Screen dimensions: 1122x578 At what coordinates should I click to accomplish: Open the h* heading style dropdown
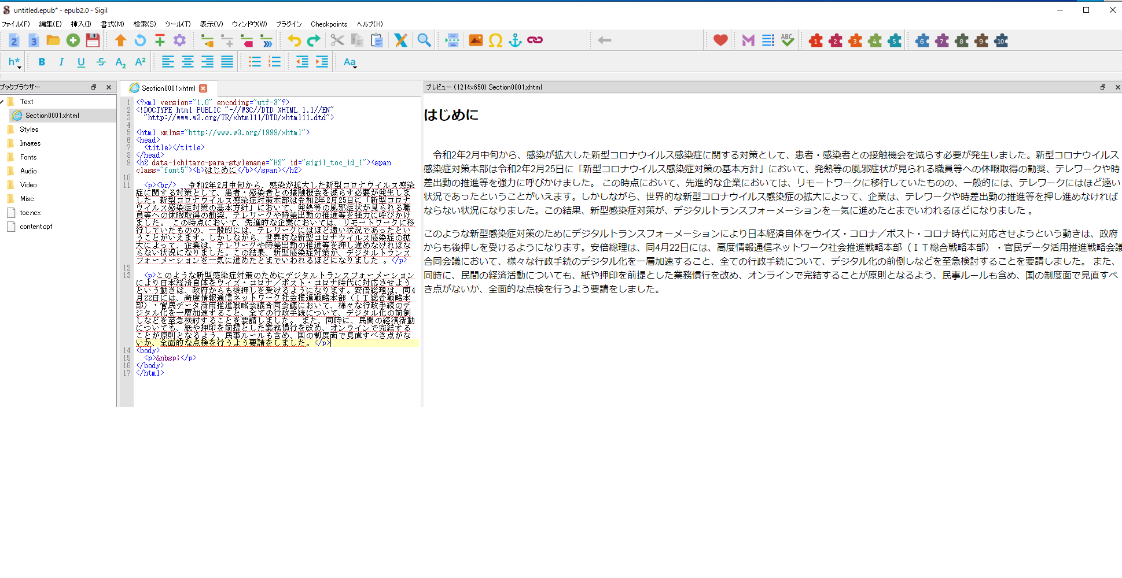coord(14,62)
